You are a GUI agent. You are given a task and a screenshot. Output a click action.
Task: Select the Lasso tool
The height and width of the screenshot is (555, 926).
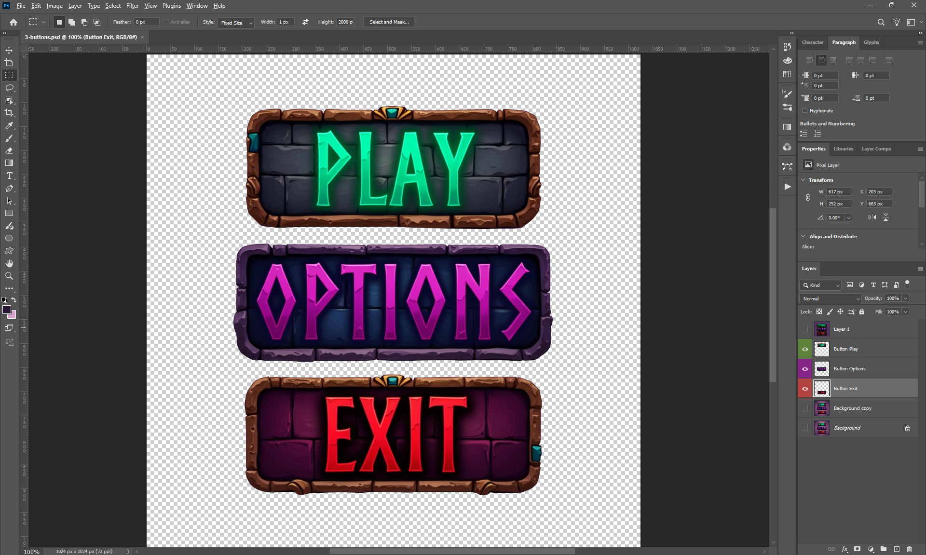click(9, 88)
